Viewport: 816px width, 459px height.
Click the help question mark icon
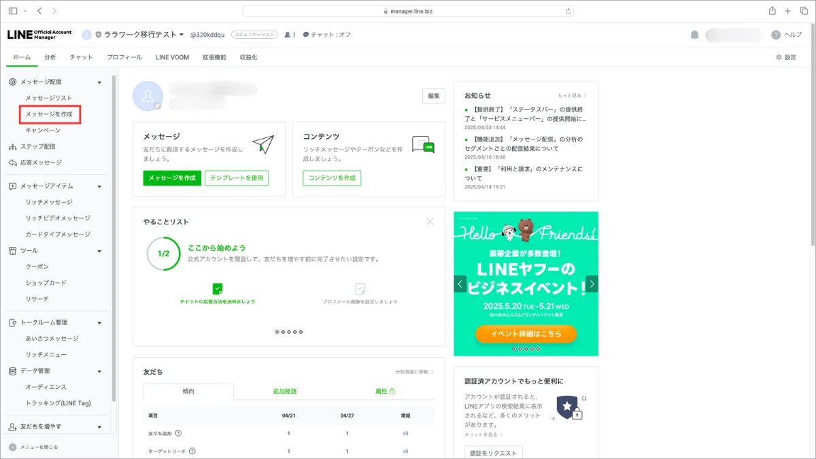point(776,35)
